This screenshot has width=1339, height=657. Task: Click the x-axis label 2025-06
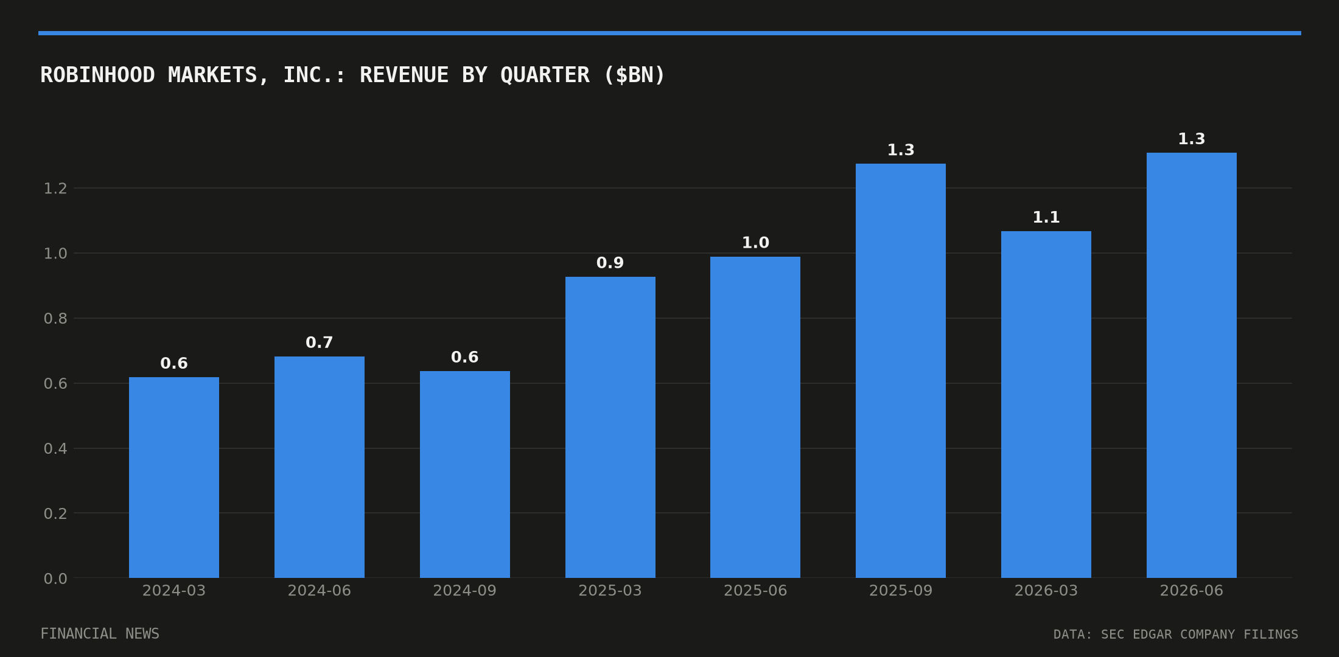click(x=755, y=591)
